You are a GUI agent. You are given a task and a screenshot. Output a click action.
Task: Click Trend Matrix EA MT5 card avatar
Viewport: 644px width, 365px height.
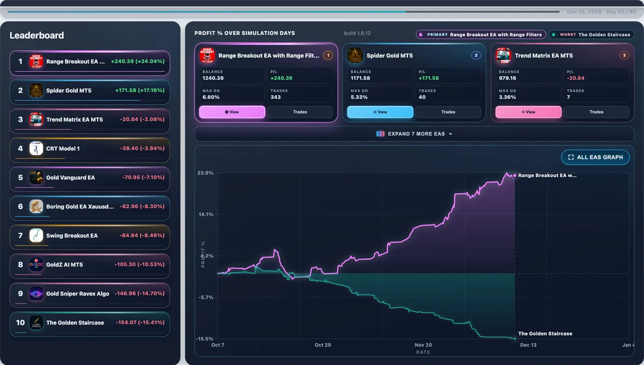(x=503, y=56)
